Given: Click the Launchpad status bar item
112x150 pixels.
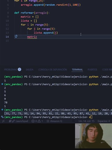Looking at the screenshot, I should coord(18,121).
